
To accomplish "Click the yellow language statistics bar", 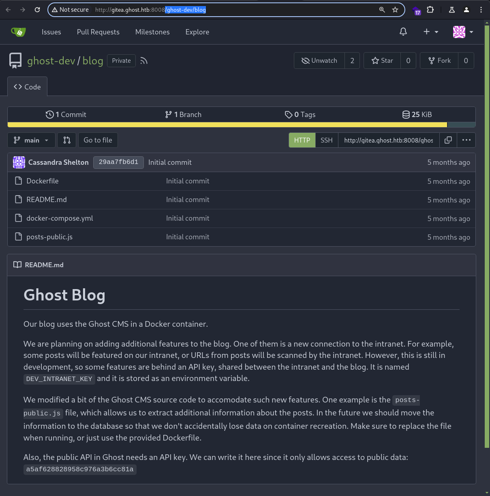I will [227, 125].
